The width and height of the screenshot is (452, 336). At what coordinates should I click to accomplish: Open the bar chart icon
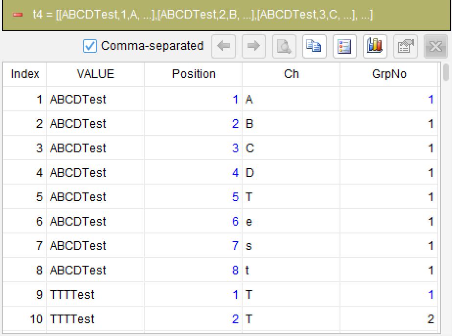click(x=375, y=46)
